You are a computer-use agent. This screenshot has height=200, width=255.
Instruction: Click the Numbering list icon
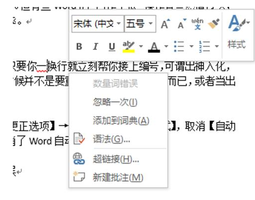tap(204, 46)
